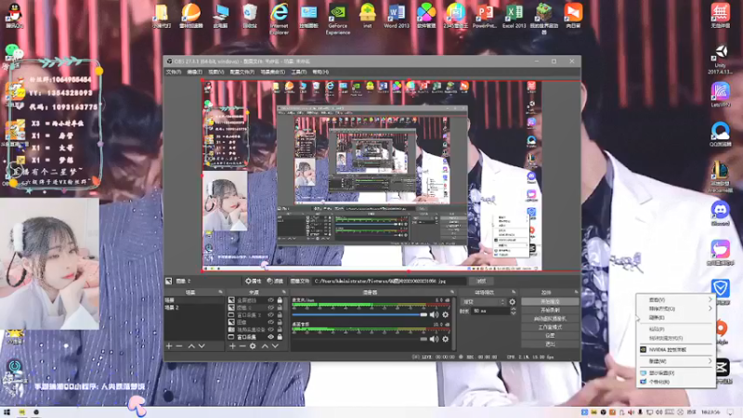This screenshot has height=418, width=743.
Task: Open OBS 视图(V) menu
Action: click(x=216, y=72)
